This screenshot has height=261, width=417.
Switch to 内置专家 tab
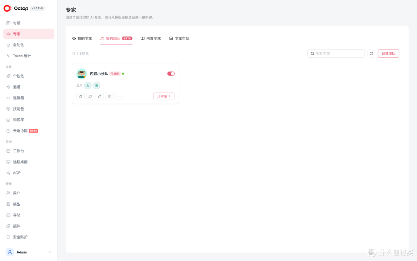[x=151, y=38]
